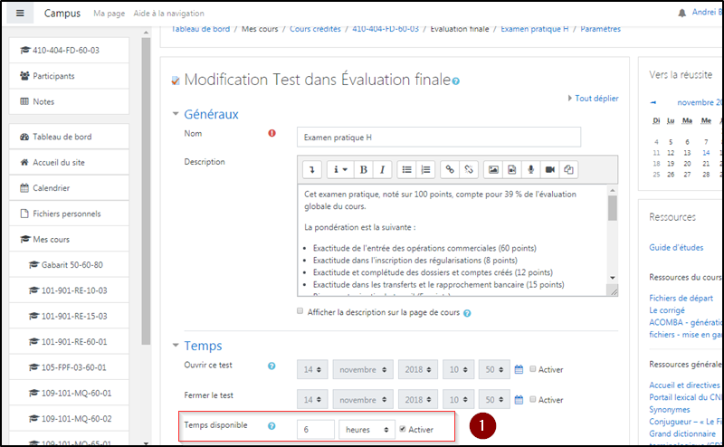Insert a numbered list in description
The image size is (724, 447).
(x=426, y=169)
